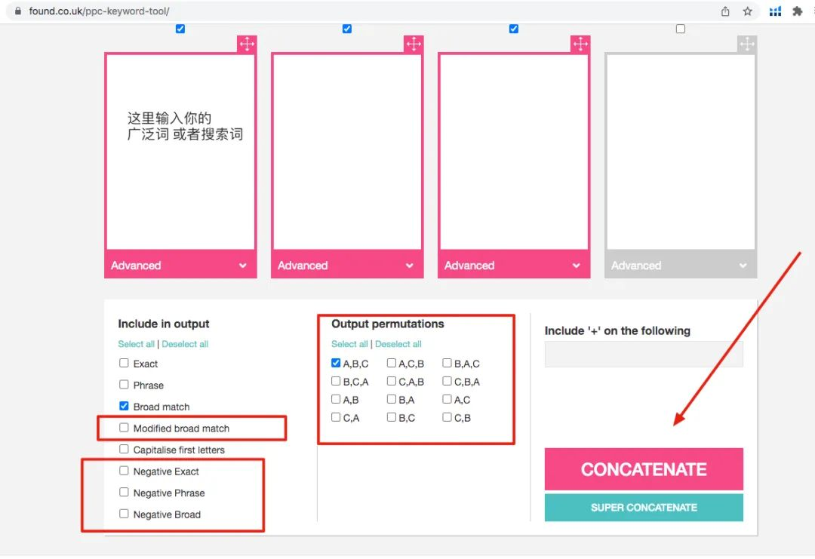Click Select all under Include in output
Screen dimensions: 815x559
click(x=136, y=344)
